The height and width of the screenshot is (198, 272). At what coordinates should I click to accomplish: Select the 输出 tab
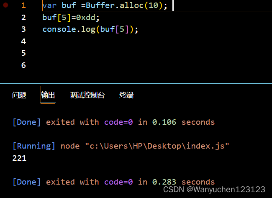[48, 95]
